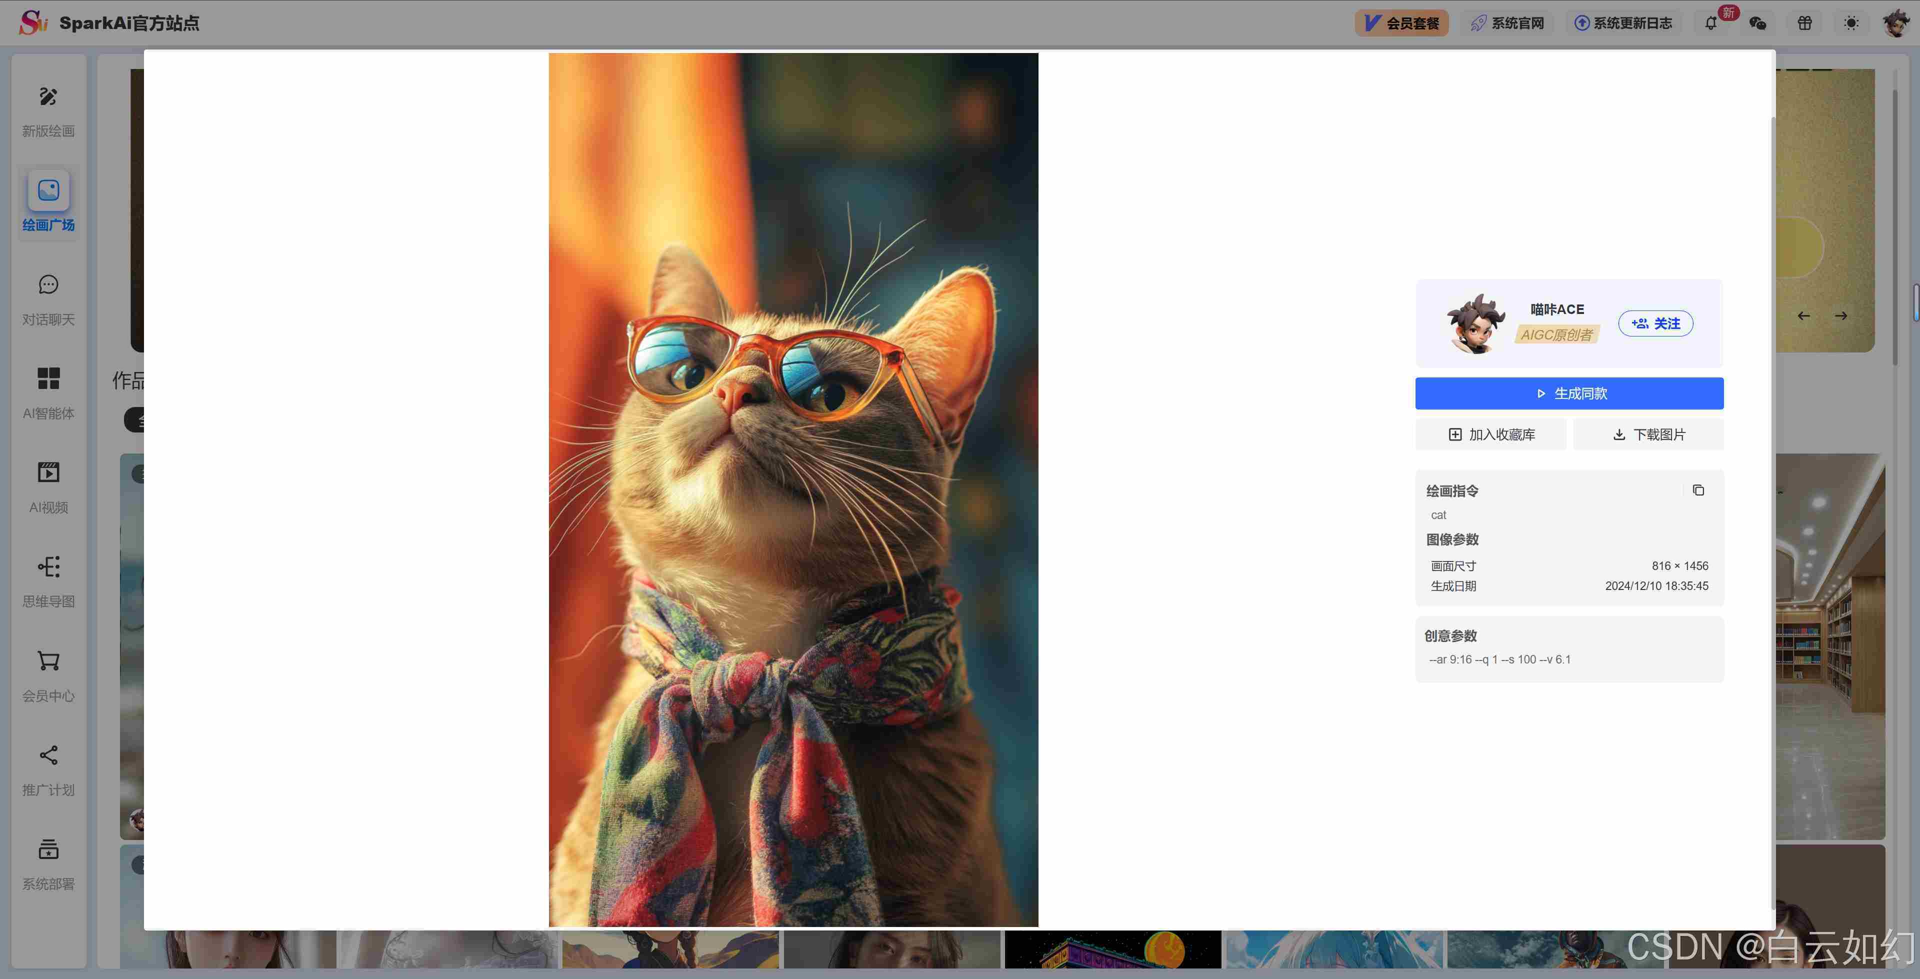Select the 对话聊天 chat icon
The image size is (1920, 979).
(48, 285)
